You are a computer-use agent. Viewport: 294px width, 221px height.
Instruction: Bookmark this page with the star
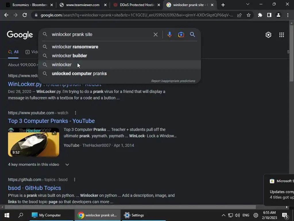point(249,15)
